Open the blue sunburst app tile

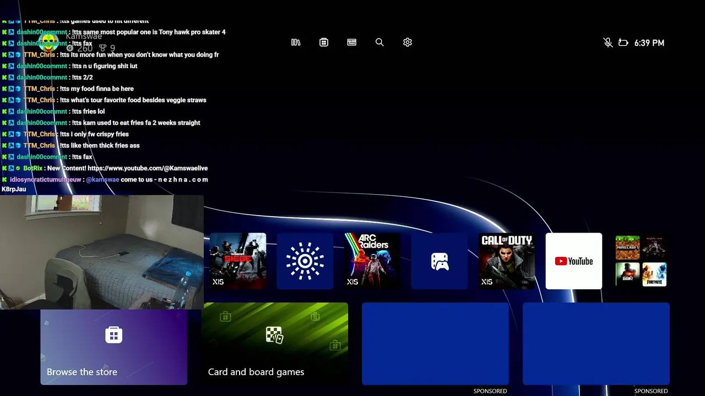[x=305, y=261]
